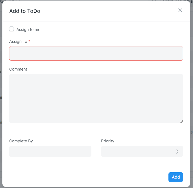Click the Priority up-down chevron icon

(177, 152)
